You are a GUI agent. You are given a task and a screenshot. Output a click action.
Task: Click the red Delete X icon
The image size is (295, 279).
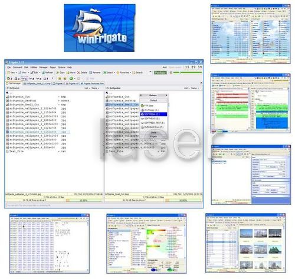pyautogui.click(x=78, y=73)
